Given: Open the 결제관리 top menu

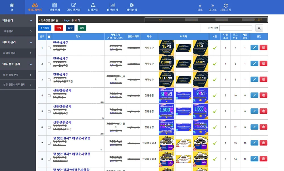Looking at the screenshot, I should coord(55,7).
